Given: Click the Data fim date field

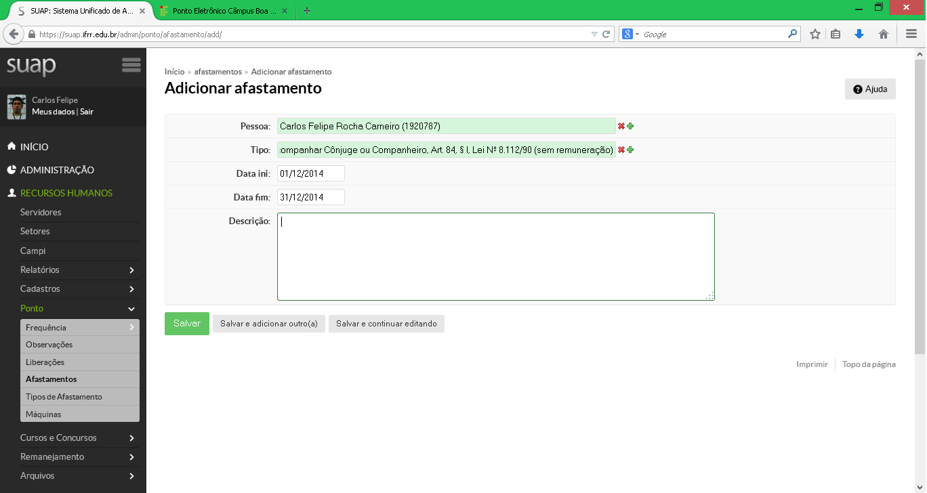Looking at the screenshot, I should tap(310, 197).
